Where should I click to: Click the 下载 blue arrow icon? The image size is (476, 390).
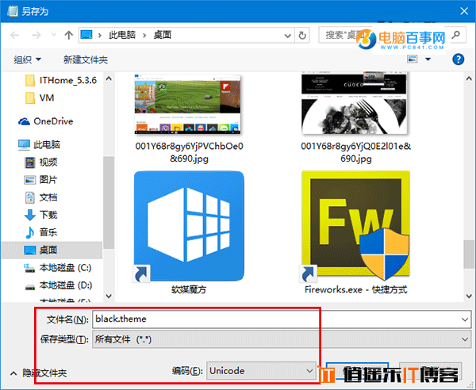click(x=30, y=215)
